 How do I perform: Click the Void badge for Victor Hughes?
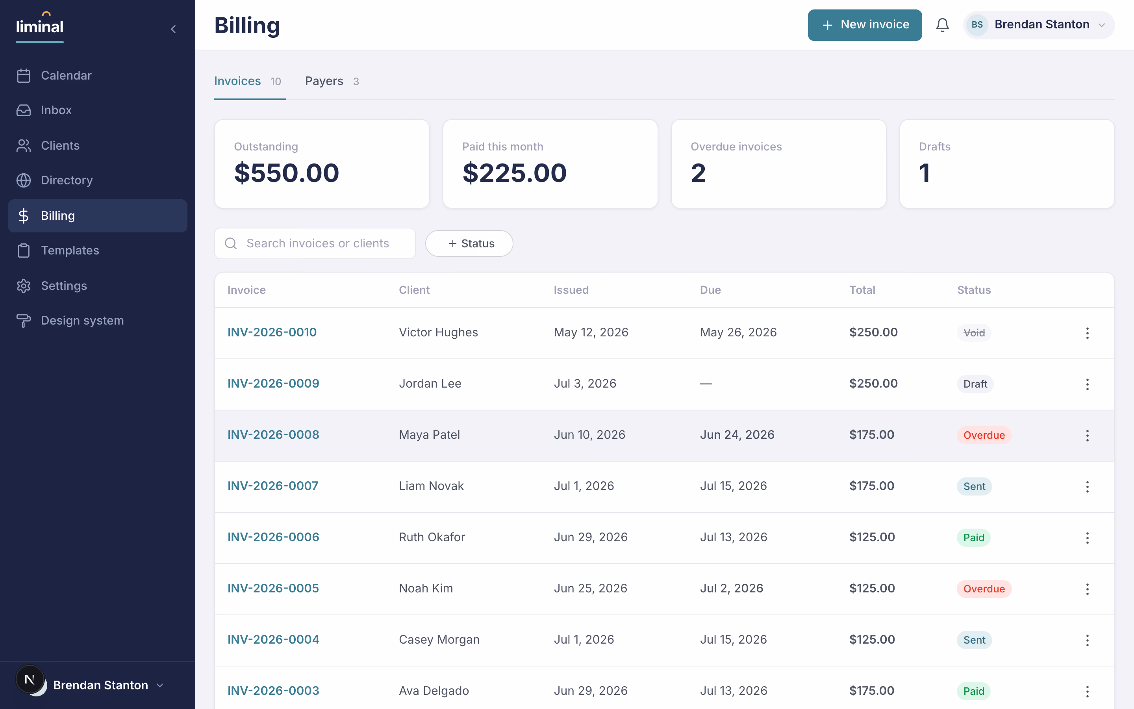(974, 333)
